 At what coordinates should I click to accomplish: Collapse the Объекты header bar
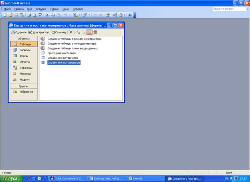24,38
